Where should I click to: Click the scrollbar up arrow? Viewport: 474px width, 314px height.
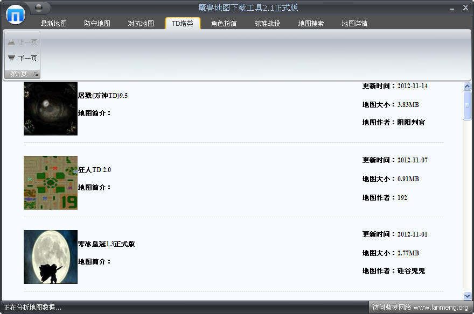coord(467,87)
